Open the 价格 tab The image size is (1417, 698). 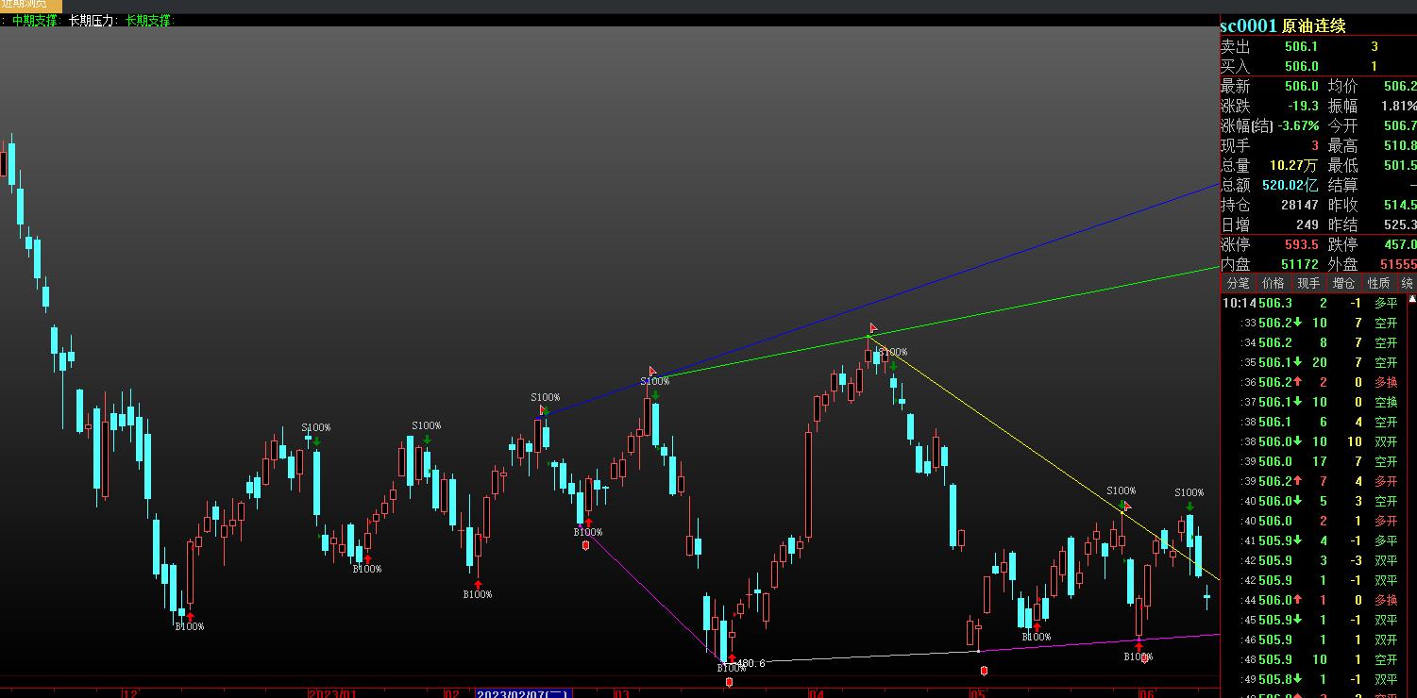click(x=1273, y=283)
